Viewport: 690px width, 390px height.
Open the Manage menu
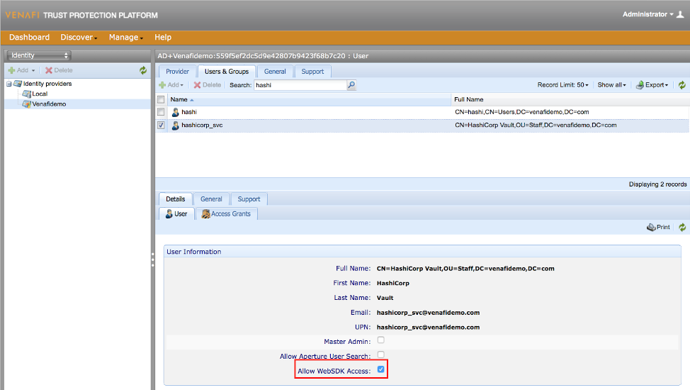(126, 38)
